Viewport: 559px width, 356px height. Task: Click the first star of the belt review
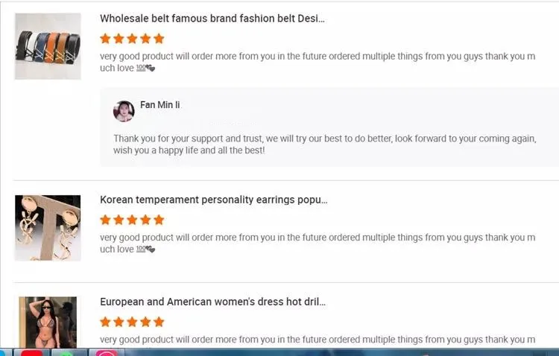(x=105, y=39)
